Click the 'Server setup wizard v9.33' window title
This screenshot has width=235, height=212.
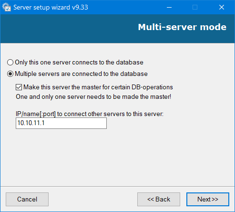(x=51, y=8)
